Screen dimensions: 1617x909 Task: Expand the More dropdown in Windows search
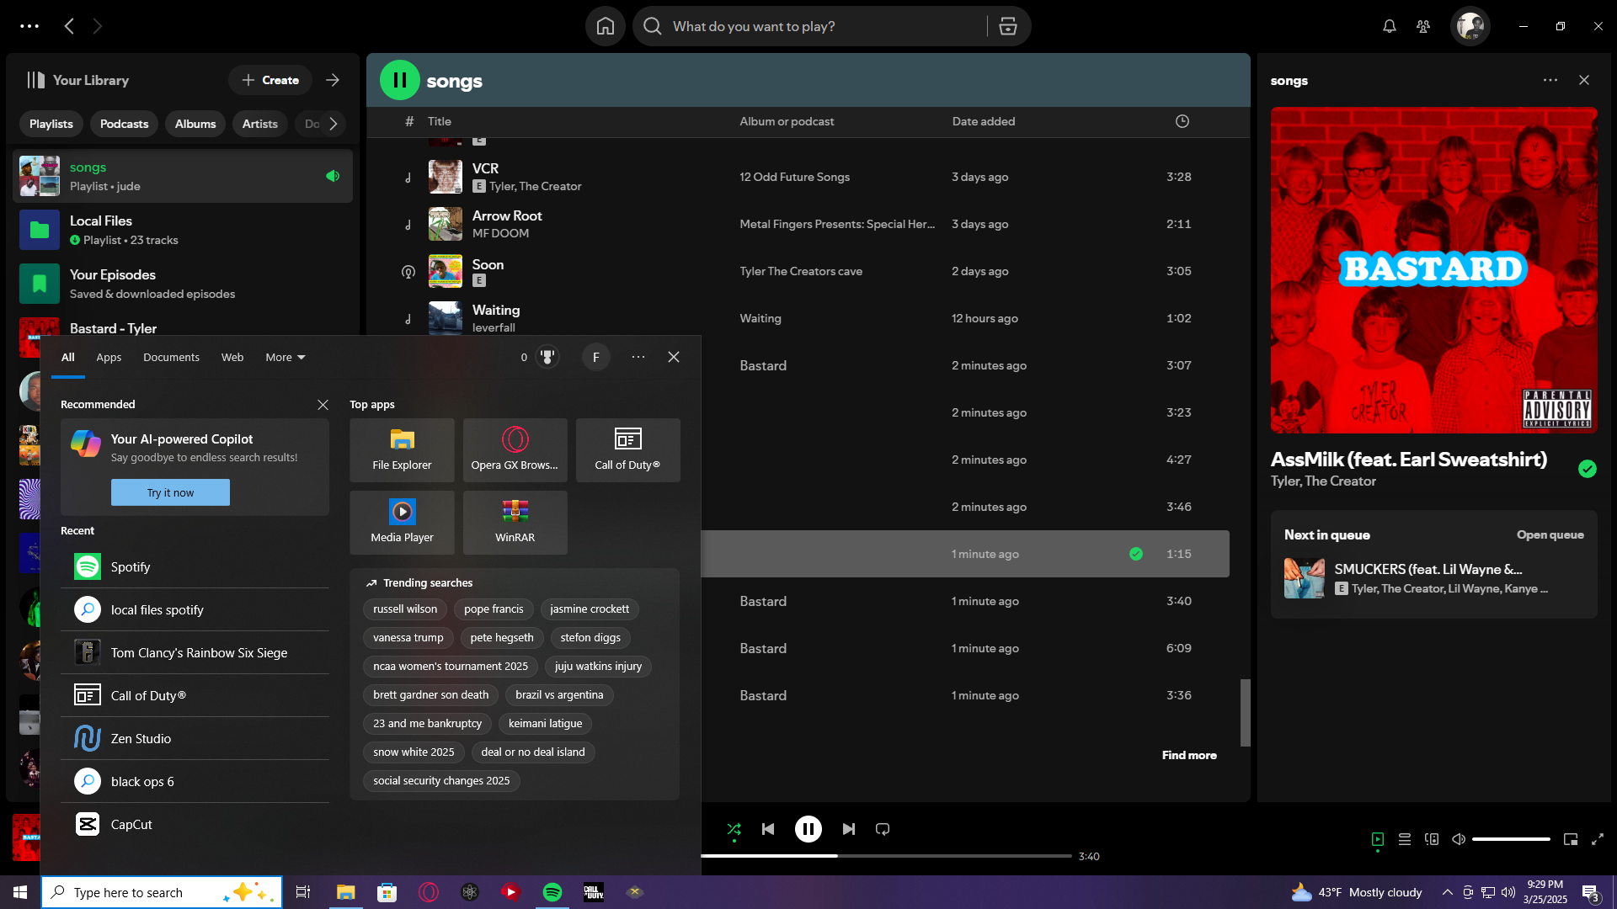pos(286,357)
